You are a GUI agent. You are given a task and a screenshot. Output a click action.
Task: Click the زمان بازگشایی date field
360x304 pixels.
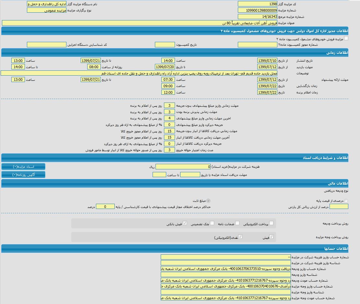click(267, 86)
